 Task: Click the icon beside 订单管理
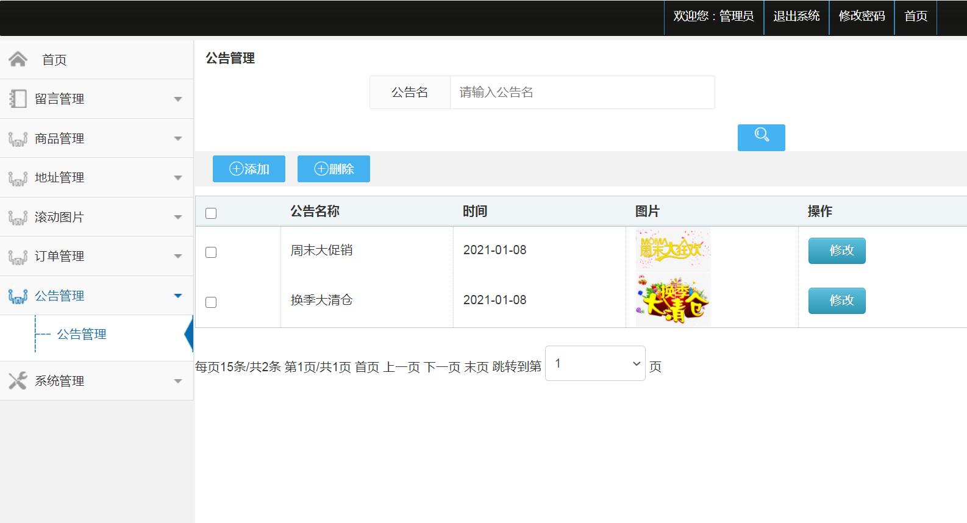(x=18, y=257)
